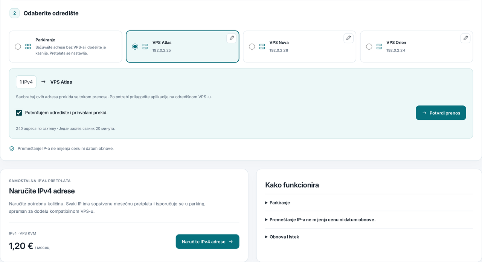Select the VPS Orion radio button
This screenshot has height=262, width=482.
tap(369, 47)
